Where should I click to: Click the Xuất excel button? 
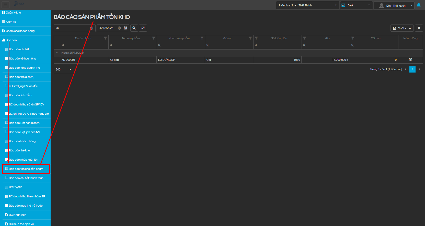[x=402, y=28]
